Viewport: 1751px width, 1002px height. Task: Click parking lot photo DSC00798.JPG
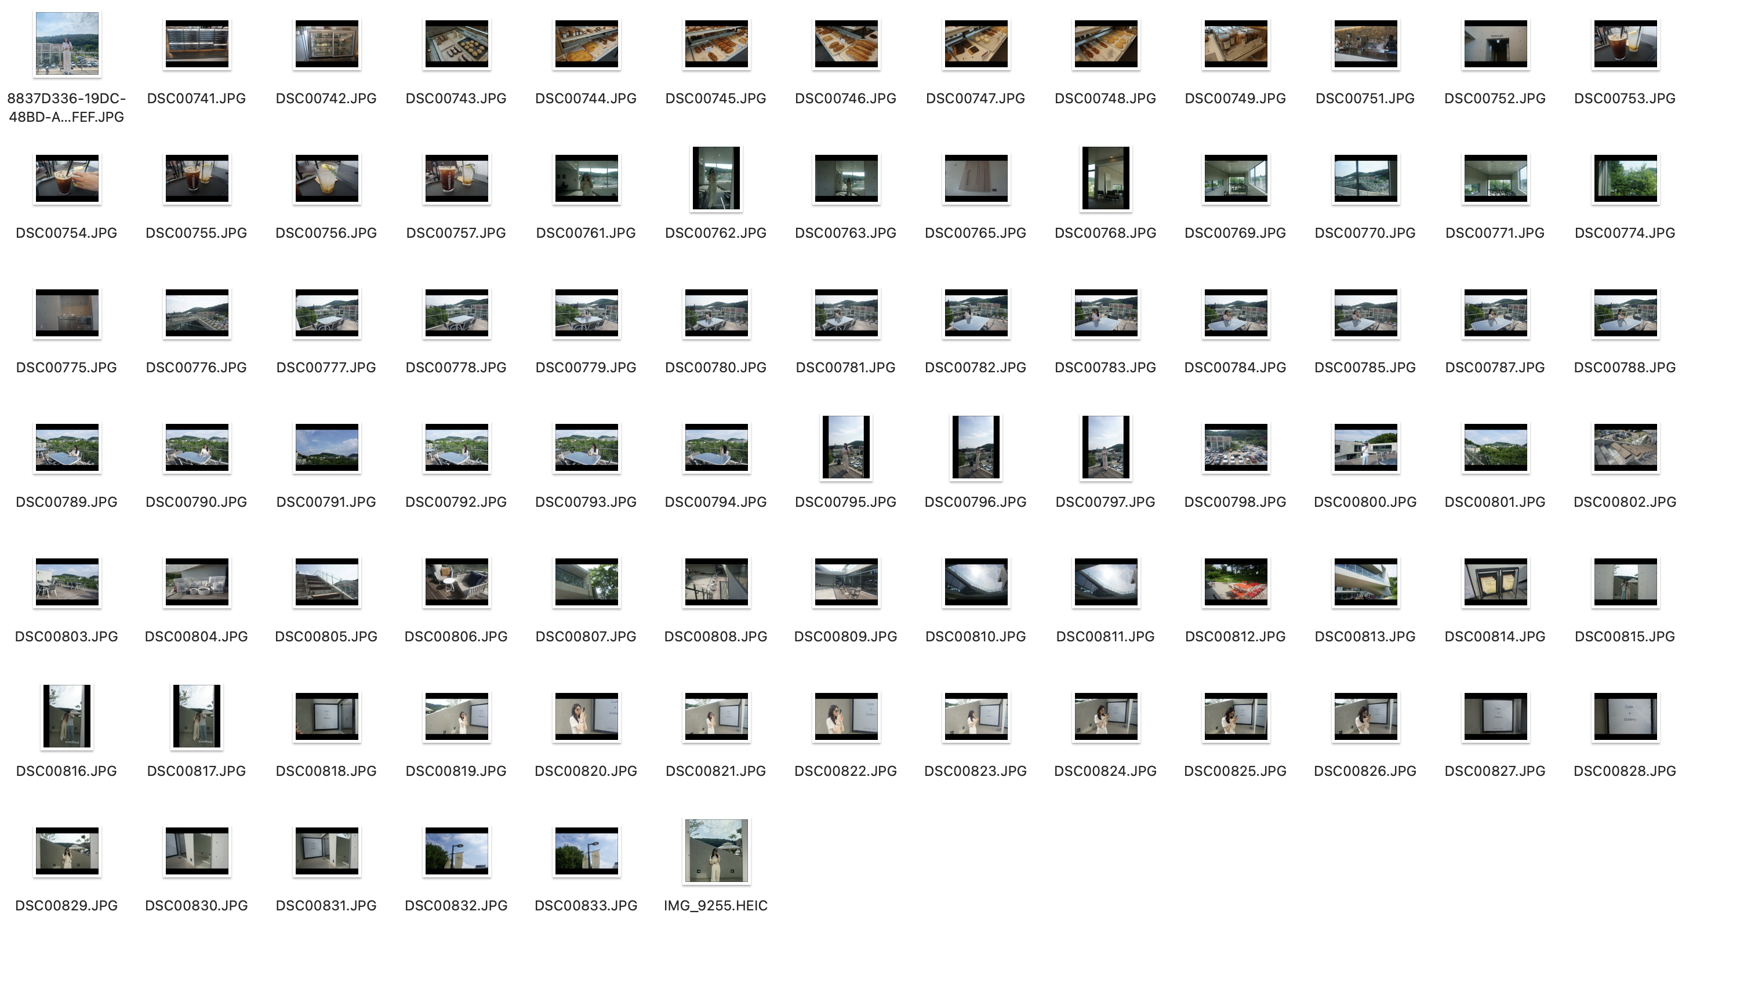[x=1235, y=447]
